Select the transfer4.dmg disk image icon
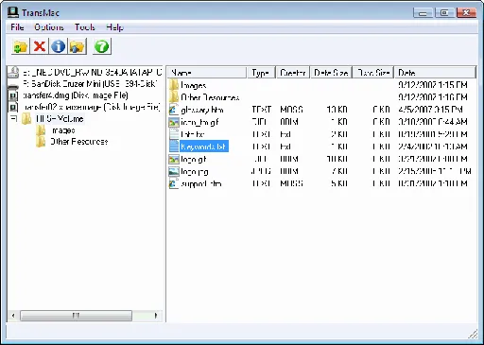Viewport: 484px width, 345px height. click(x=13, y=95)
